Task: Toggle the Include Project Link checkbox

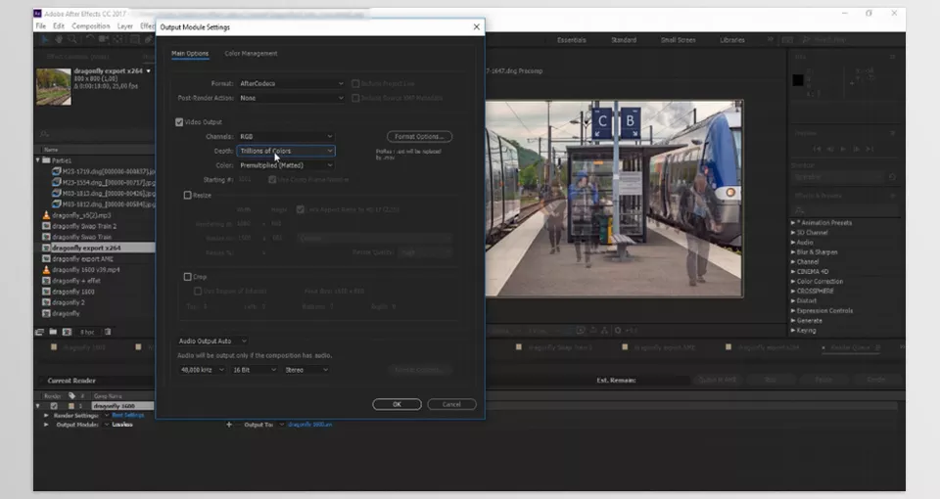Action: pyautogui.click(x=355, y=84)
